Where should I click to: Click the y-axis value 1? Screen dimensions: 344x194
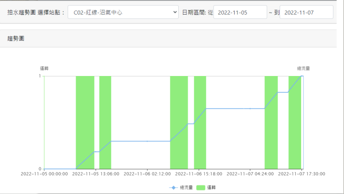pyautogui.click(x=40, y=76)
